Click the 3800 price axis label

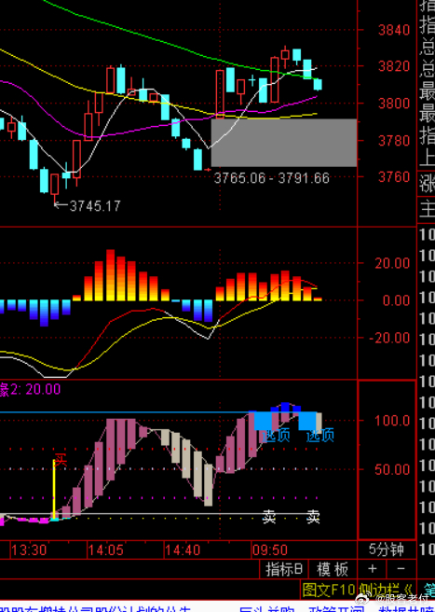(x=394, y=104)
